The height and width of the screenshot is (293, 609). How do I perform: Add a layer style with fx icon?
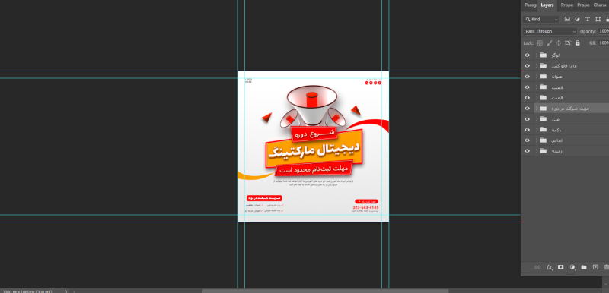click(x=550, y=267)
